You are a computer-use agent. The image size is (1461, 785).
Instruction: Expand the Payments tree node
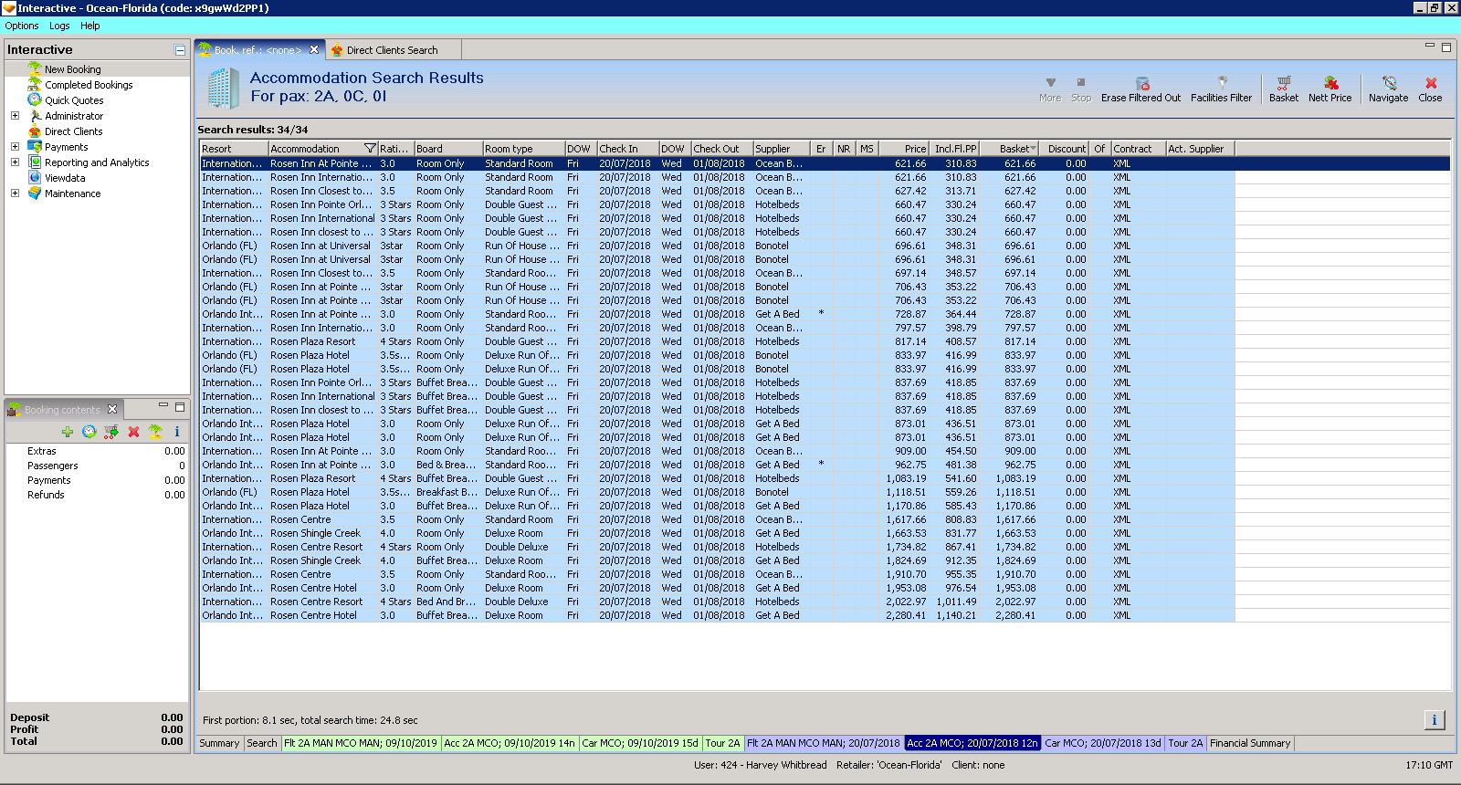click(15, 147)
